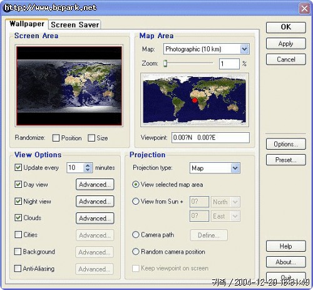Enable the Background checkbox
The height and width of the screenshot is (290, 313).
(x=18, y=251)
